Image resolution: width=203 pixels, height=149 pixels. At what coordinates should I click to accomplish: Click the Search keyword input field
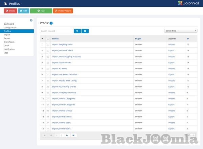coord(57,31)
